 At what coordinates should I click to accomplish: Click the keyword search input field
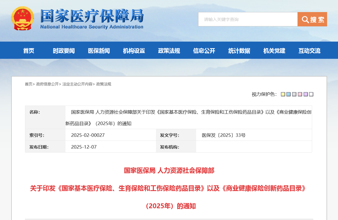click(248, 20)
